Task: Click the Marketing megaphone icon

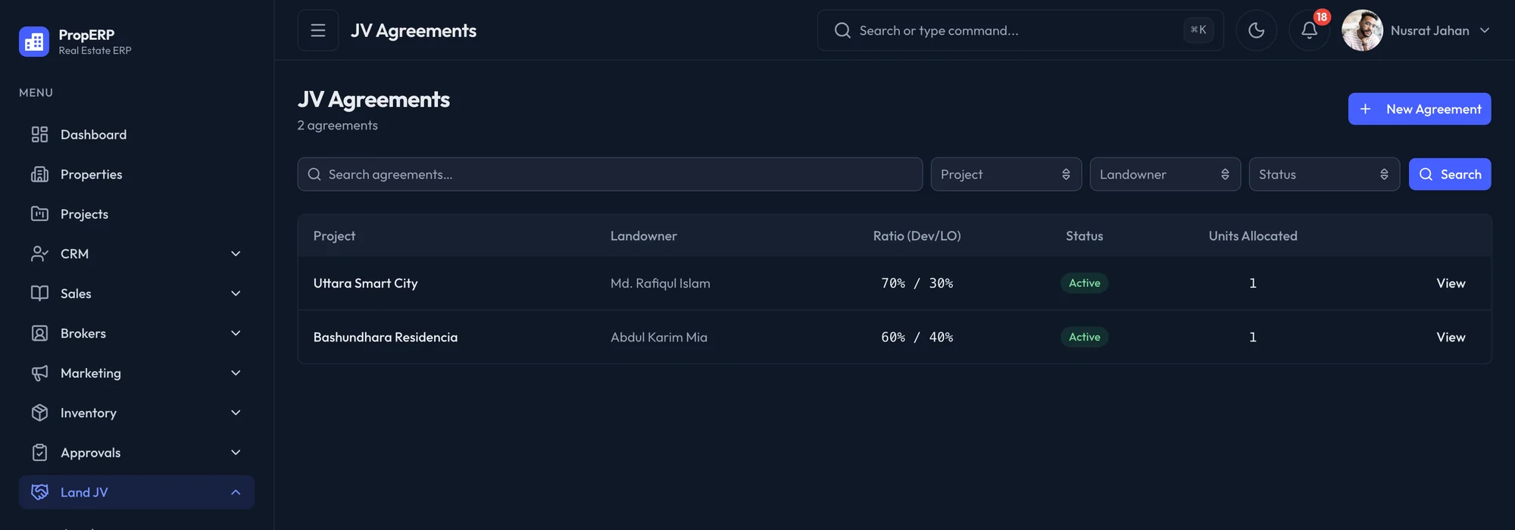Action: (39, 373)
